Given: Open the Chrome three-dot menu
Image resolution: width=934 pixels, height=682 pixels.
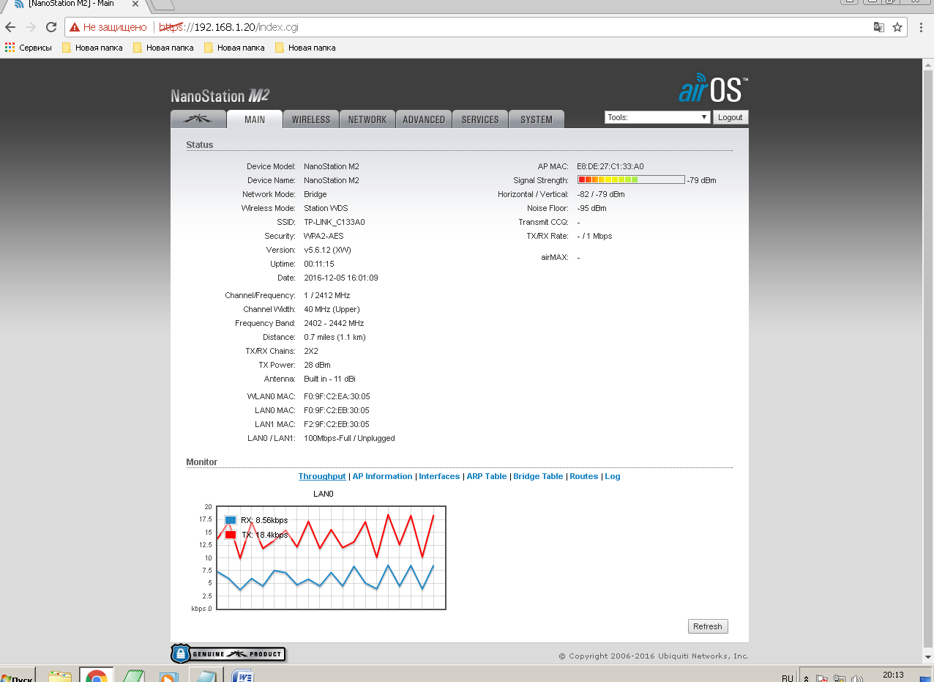Looking at the screenshot, I should (920, 27).
